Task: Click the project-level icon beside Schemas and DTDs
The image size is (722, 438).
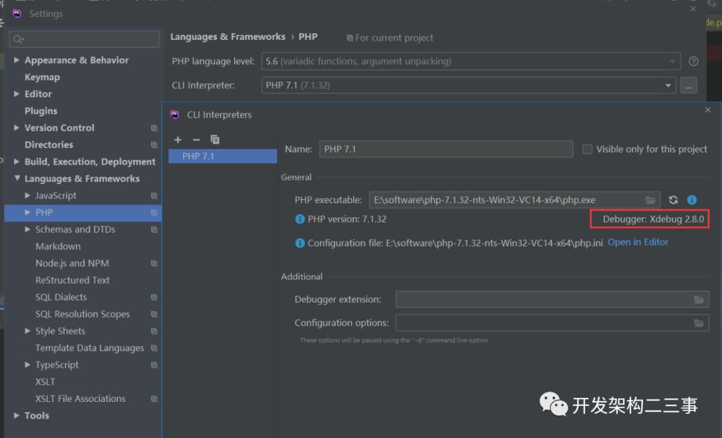Action: [x=154, y=230]
